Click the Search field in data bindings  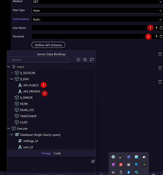tap(39, 59)
